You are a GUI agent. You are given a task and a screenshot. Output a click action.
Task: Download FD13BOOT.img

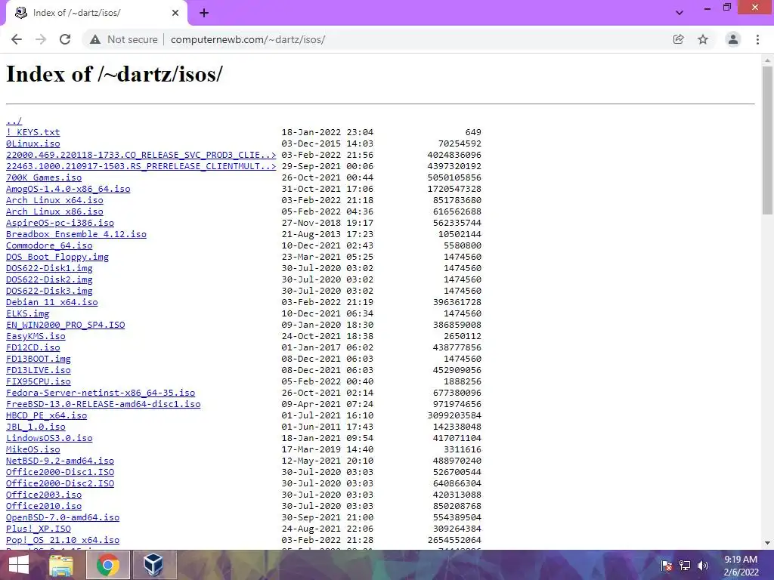[x=38, y=359]
